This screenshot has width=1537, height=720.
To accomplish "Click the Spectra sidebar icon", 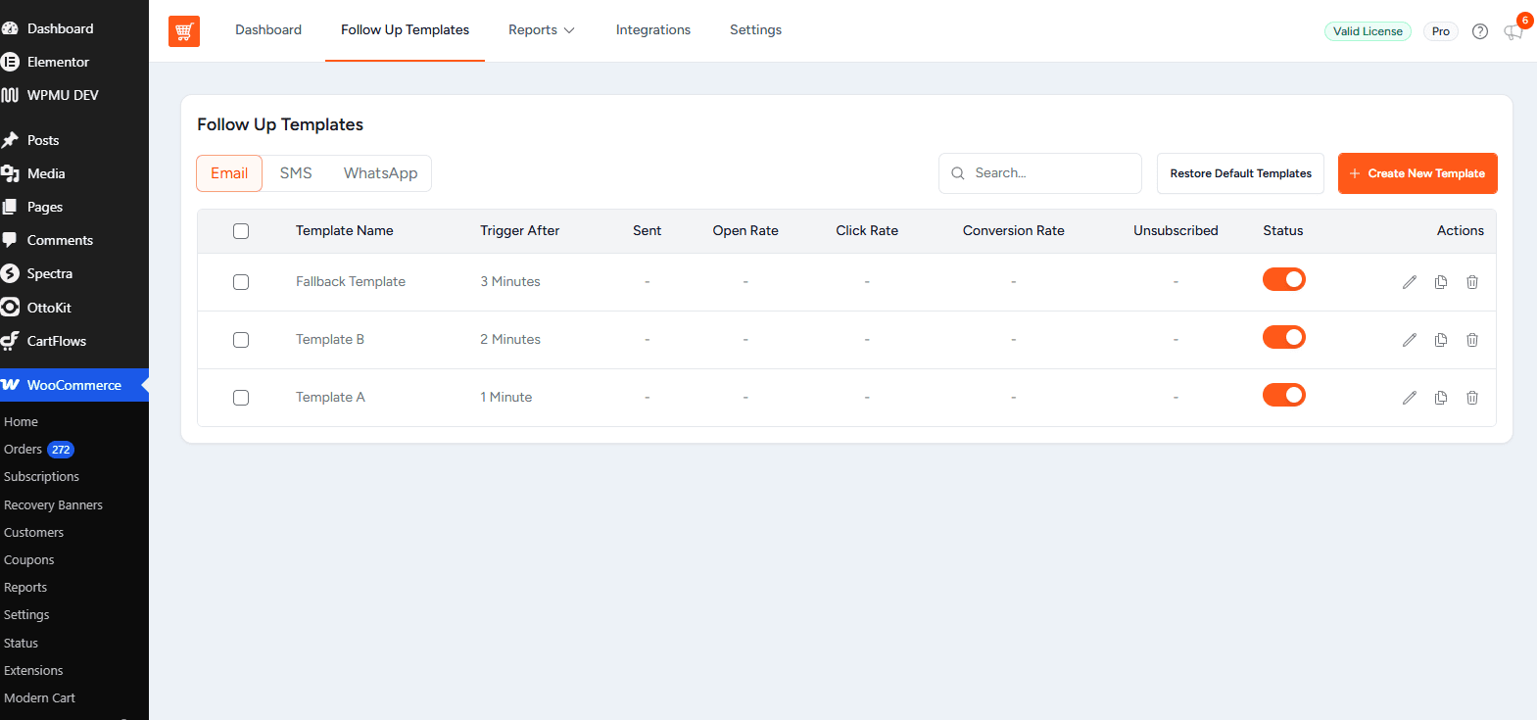I will click(10, 273).
